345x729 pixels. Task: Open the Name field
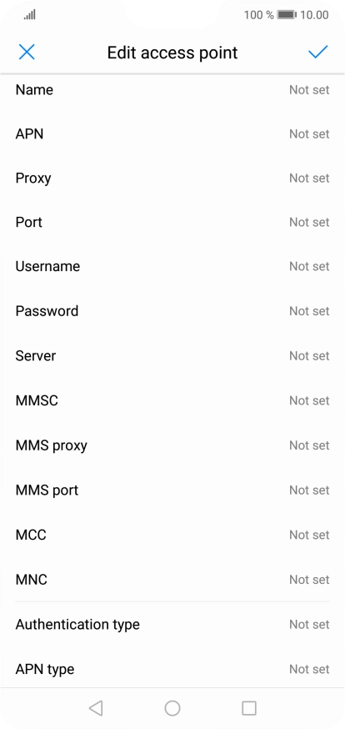coord(172,90)
